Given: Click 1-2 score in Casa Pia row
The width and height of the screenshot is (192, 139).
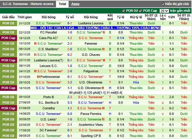Looking at the screenshot, I should [70, 38].
